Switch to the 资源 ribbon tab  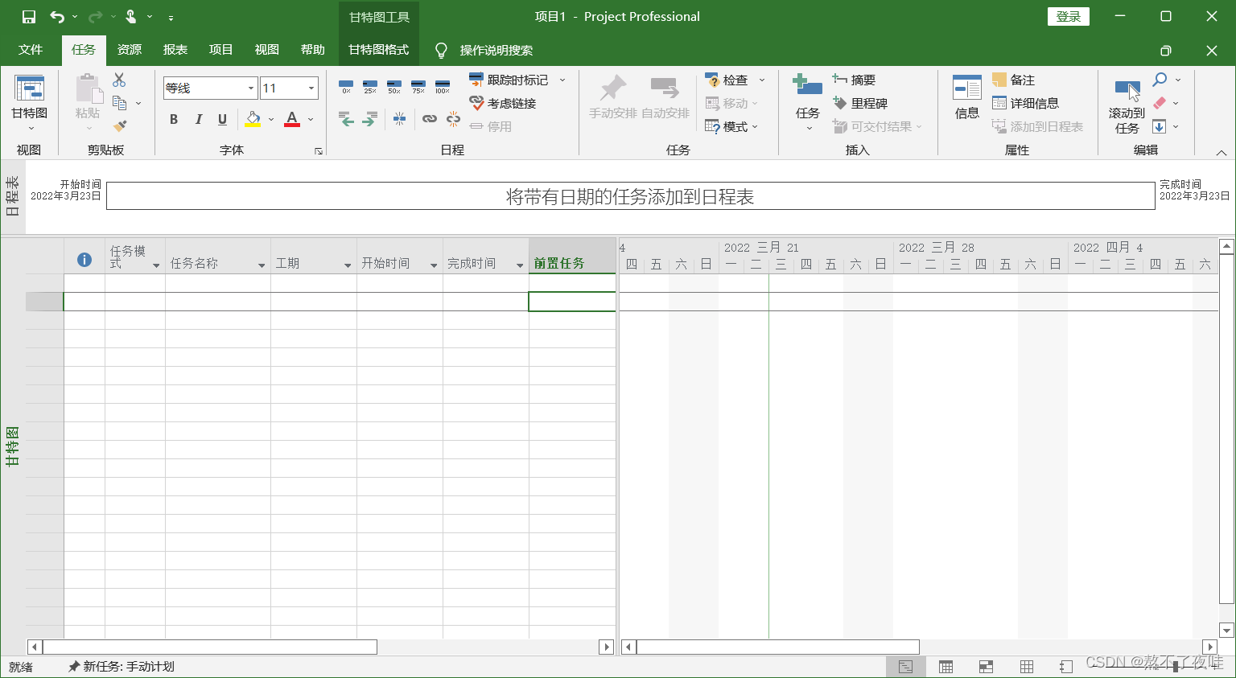[x=130, y=50]
